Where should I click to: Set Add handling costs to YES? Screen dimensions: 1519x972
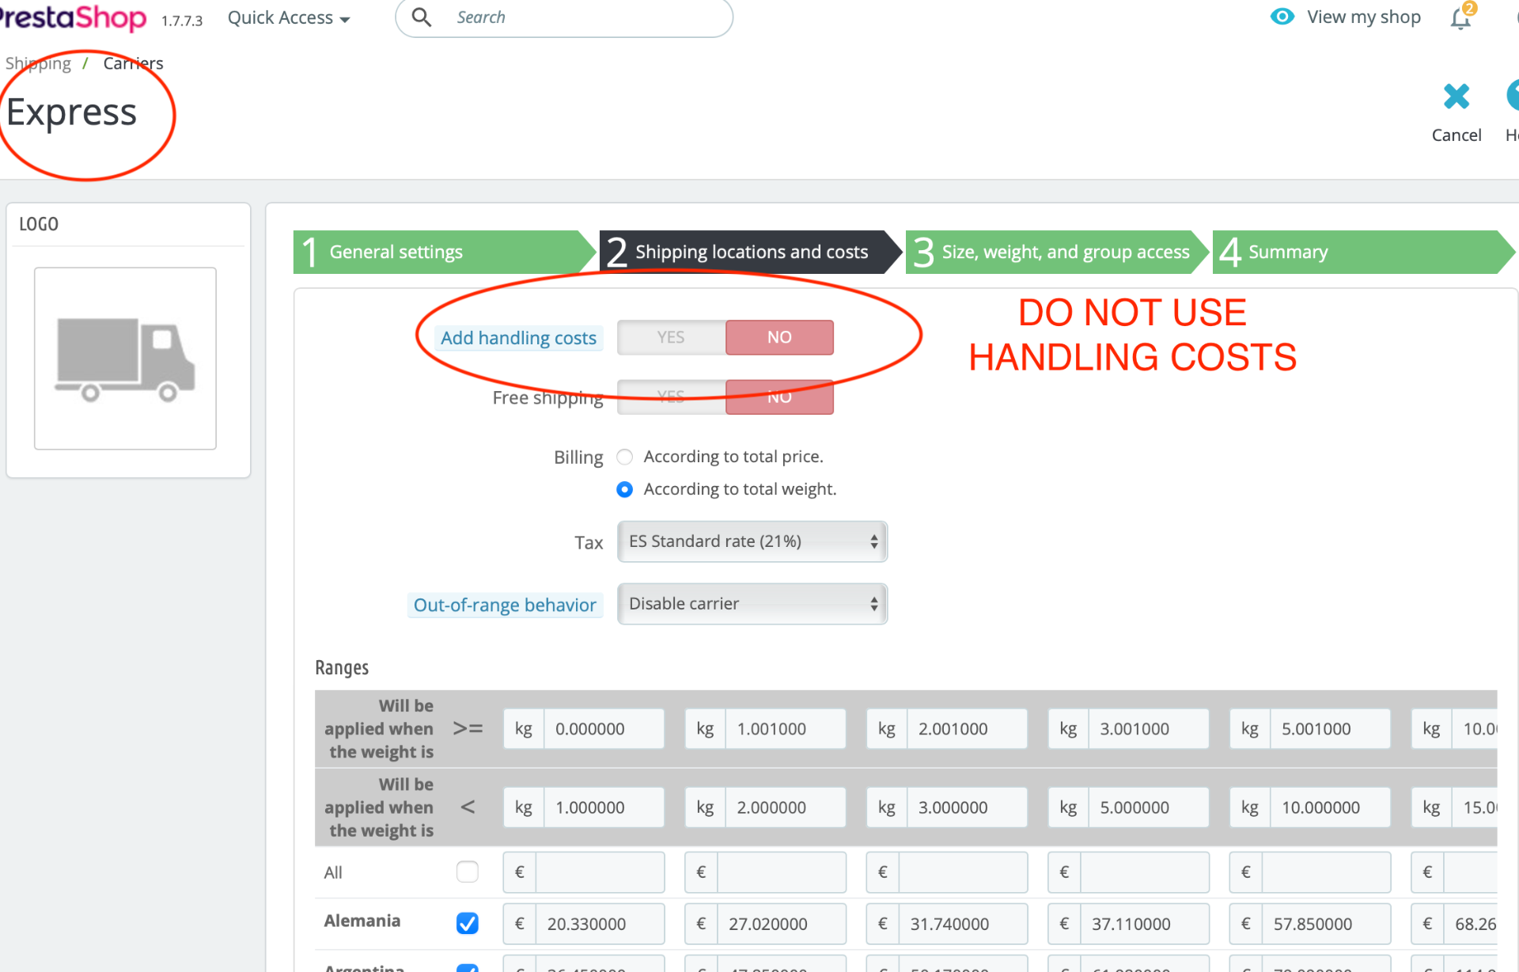(671, 337)
